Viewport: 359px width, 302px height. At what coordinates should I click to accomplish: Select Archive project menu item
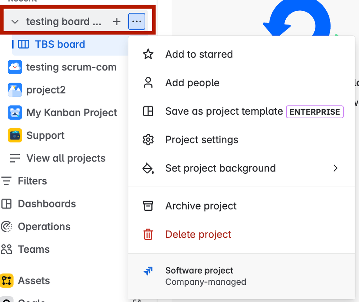[241, 206]
